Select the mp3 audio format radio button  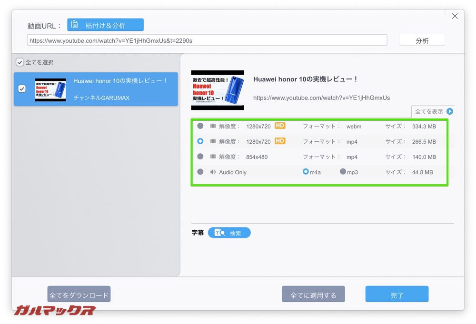[x=344, y=172]
